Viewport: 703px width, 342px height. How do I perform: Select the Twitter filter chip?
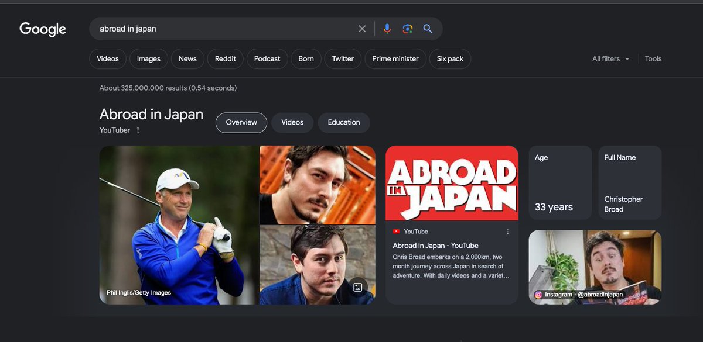coord(343,58)
